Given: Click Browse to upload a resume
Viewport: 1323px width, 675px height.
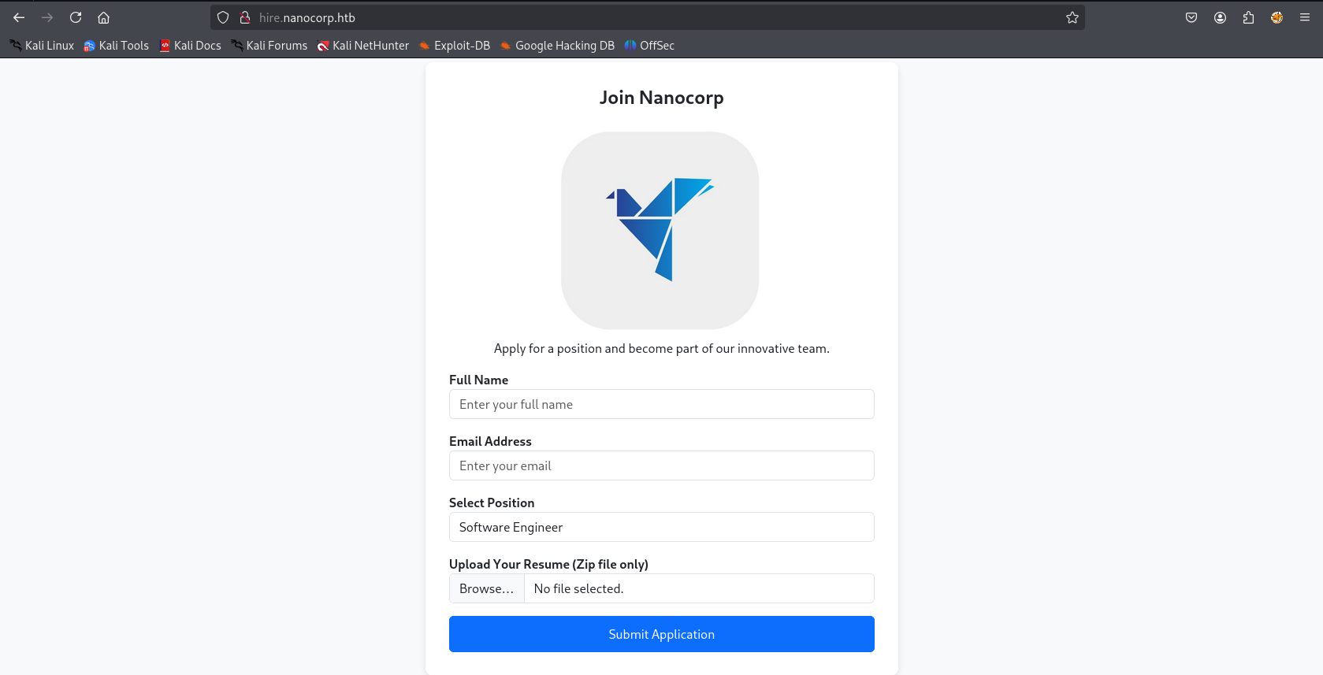Looking at the screenshot, I should 487,588.
